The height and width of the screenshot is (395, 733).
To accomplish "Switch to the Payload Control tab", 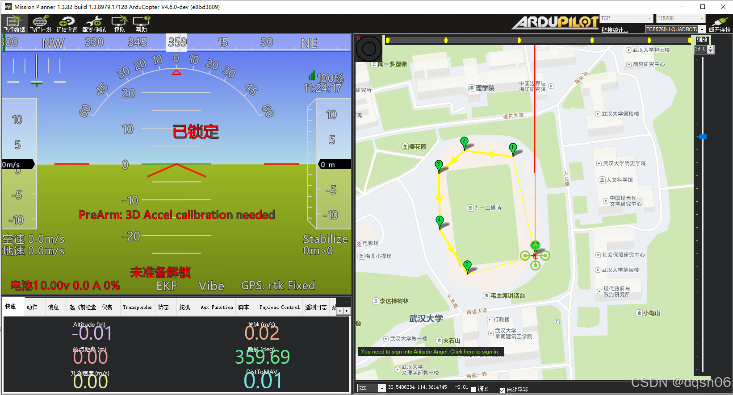I will [x=280, y=307].
